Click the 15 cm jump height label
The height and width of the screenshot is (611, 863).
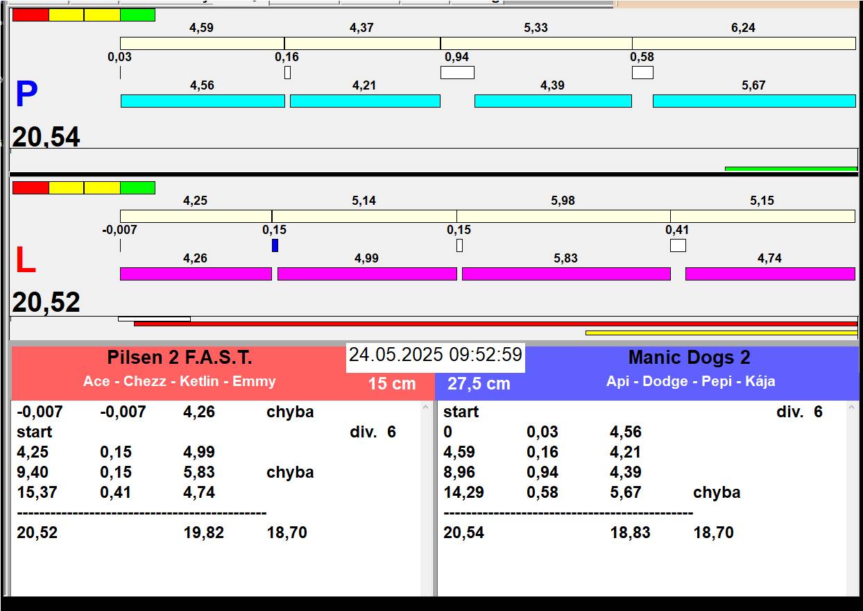[x=392, y=383]
